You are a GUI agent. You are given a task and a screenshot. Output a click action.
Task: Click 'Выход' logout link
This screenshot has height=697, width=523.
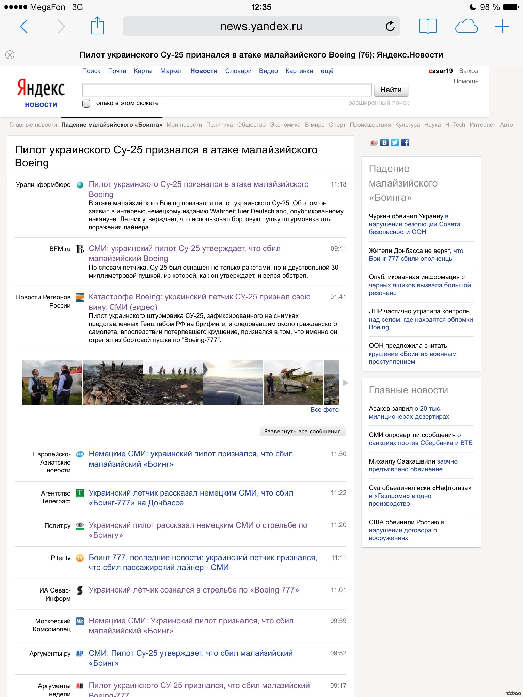(x=469, y=71)
